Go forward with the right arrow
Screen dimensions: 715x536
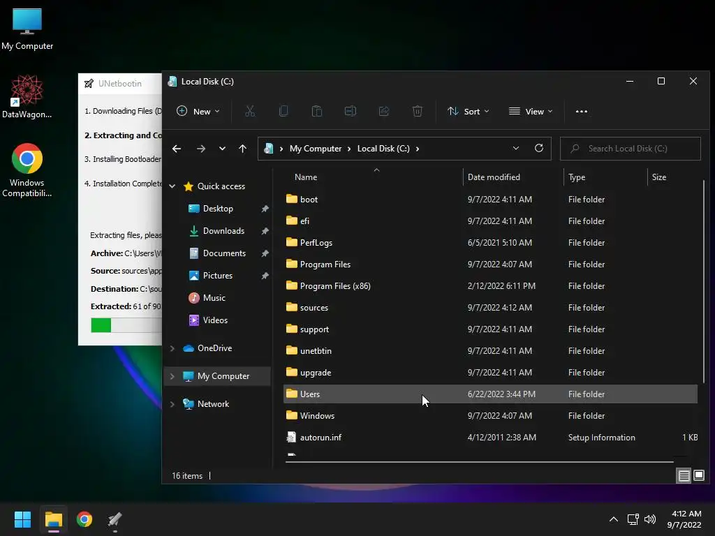click(200, 149)
